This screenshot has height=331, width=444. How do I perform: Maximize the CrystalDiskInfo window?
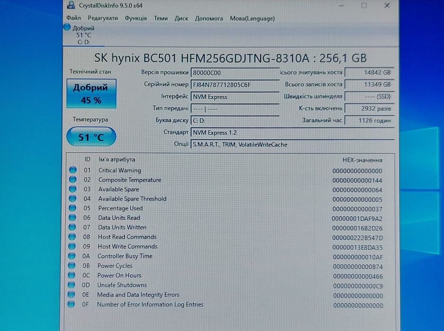click(x=364, y=5)
